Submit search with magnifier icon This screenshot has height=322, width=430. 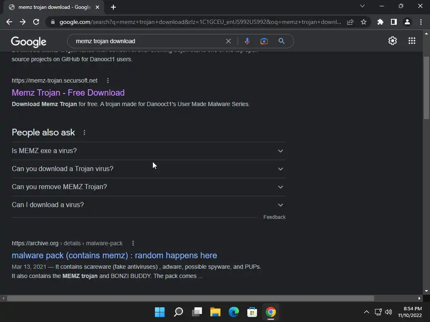coord(281,41)
